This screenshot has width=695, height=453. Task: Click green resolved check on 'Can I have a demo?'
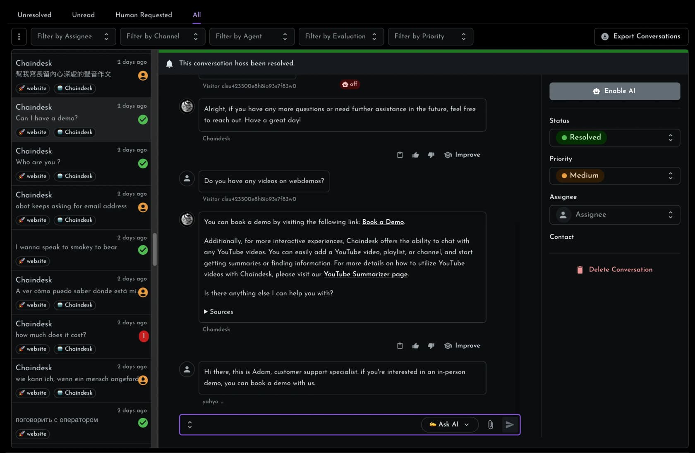click(x=143, y=120)
